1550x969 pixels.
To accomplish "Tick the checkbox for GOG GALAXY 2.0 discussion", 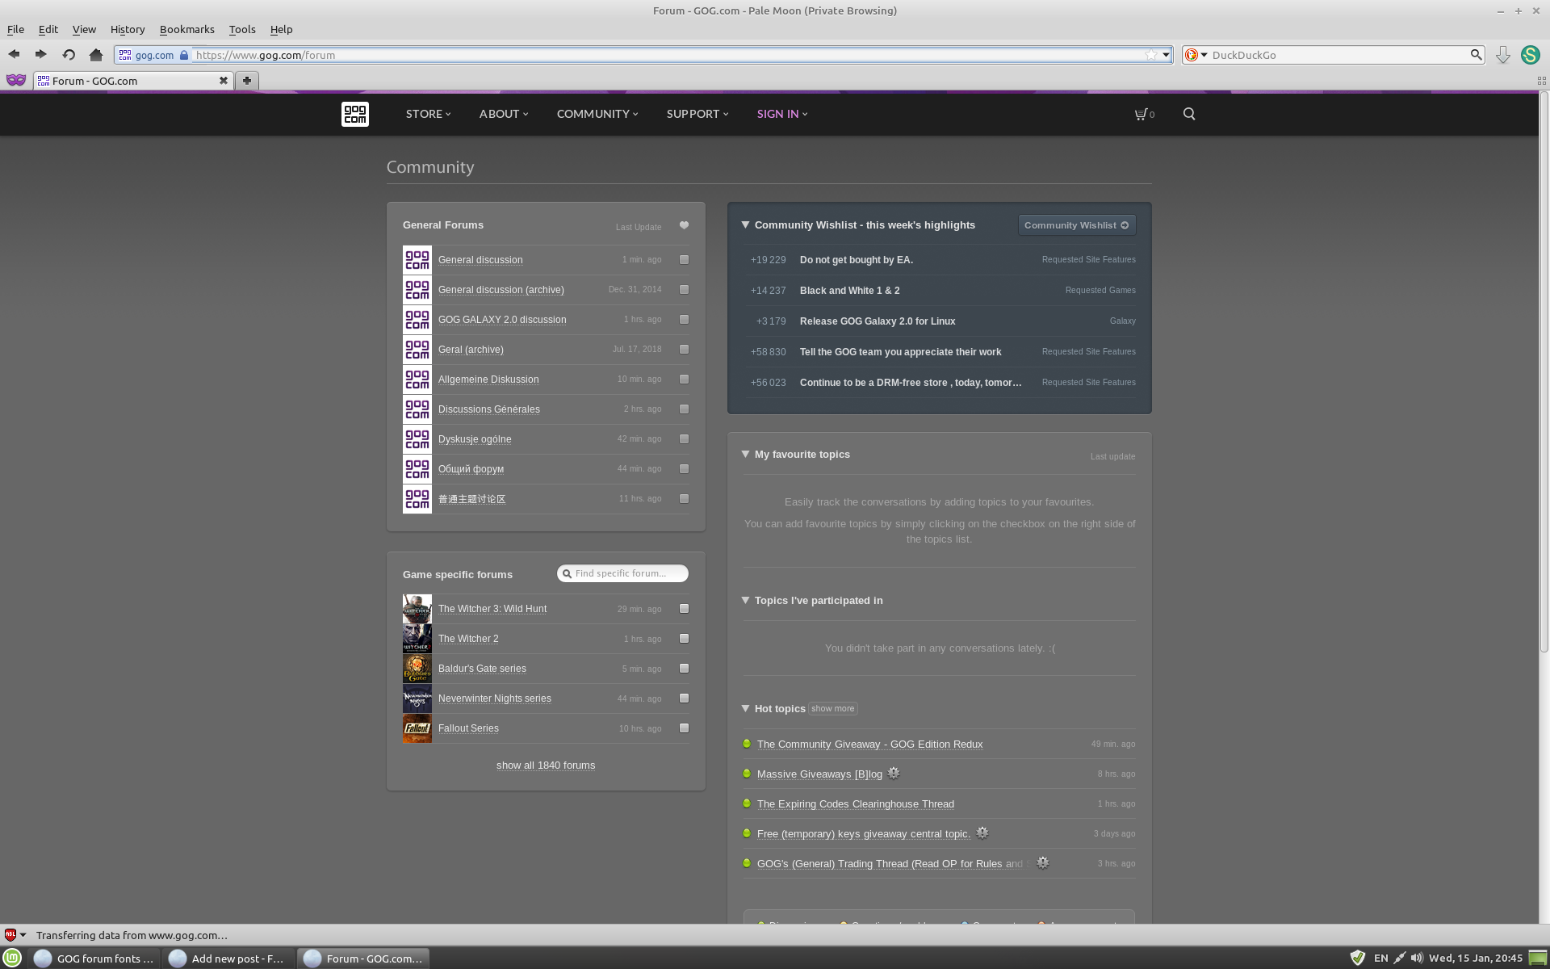I will [685, 320].
